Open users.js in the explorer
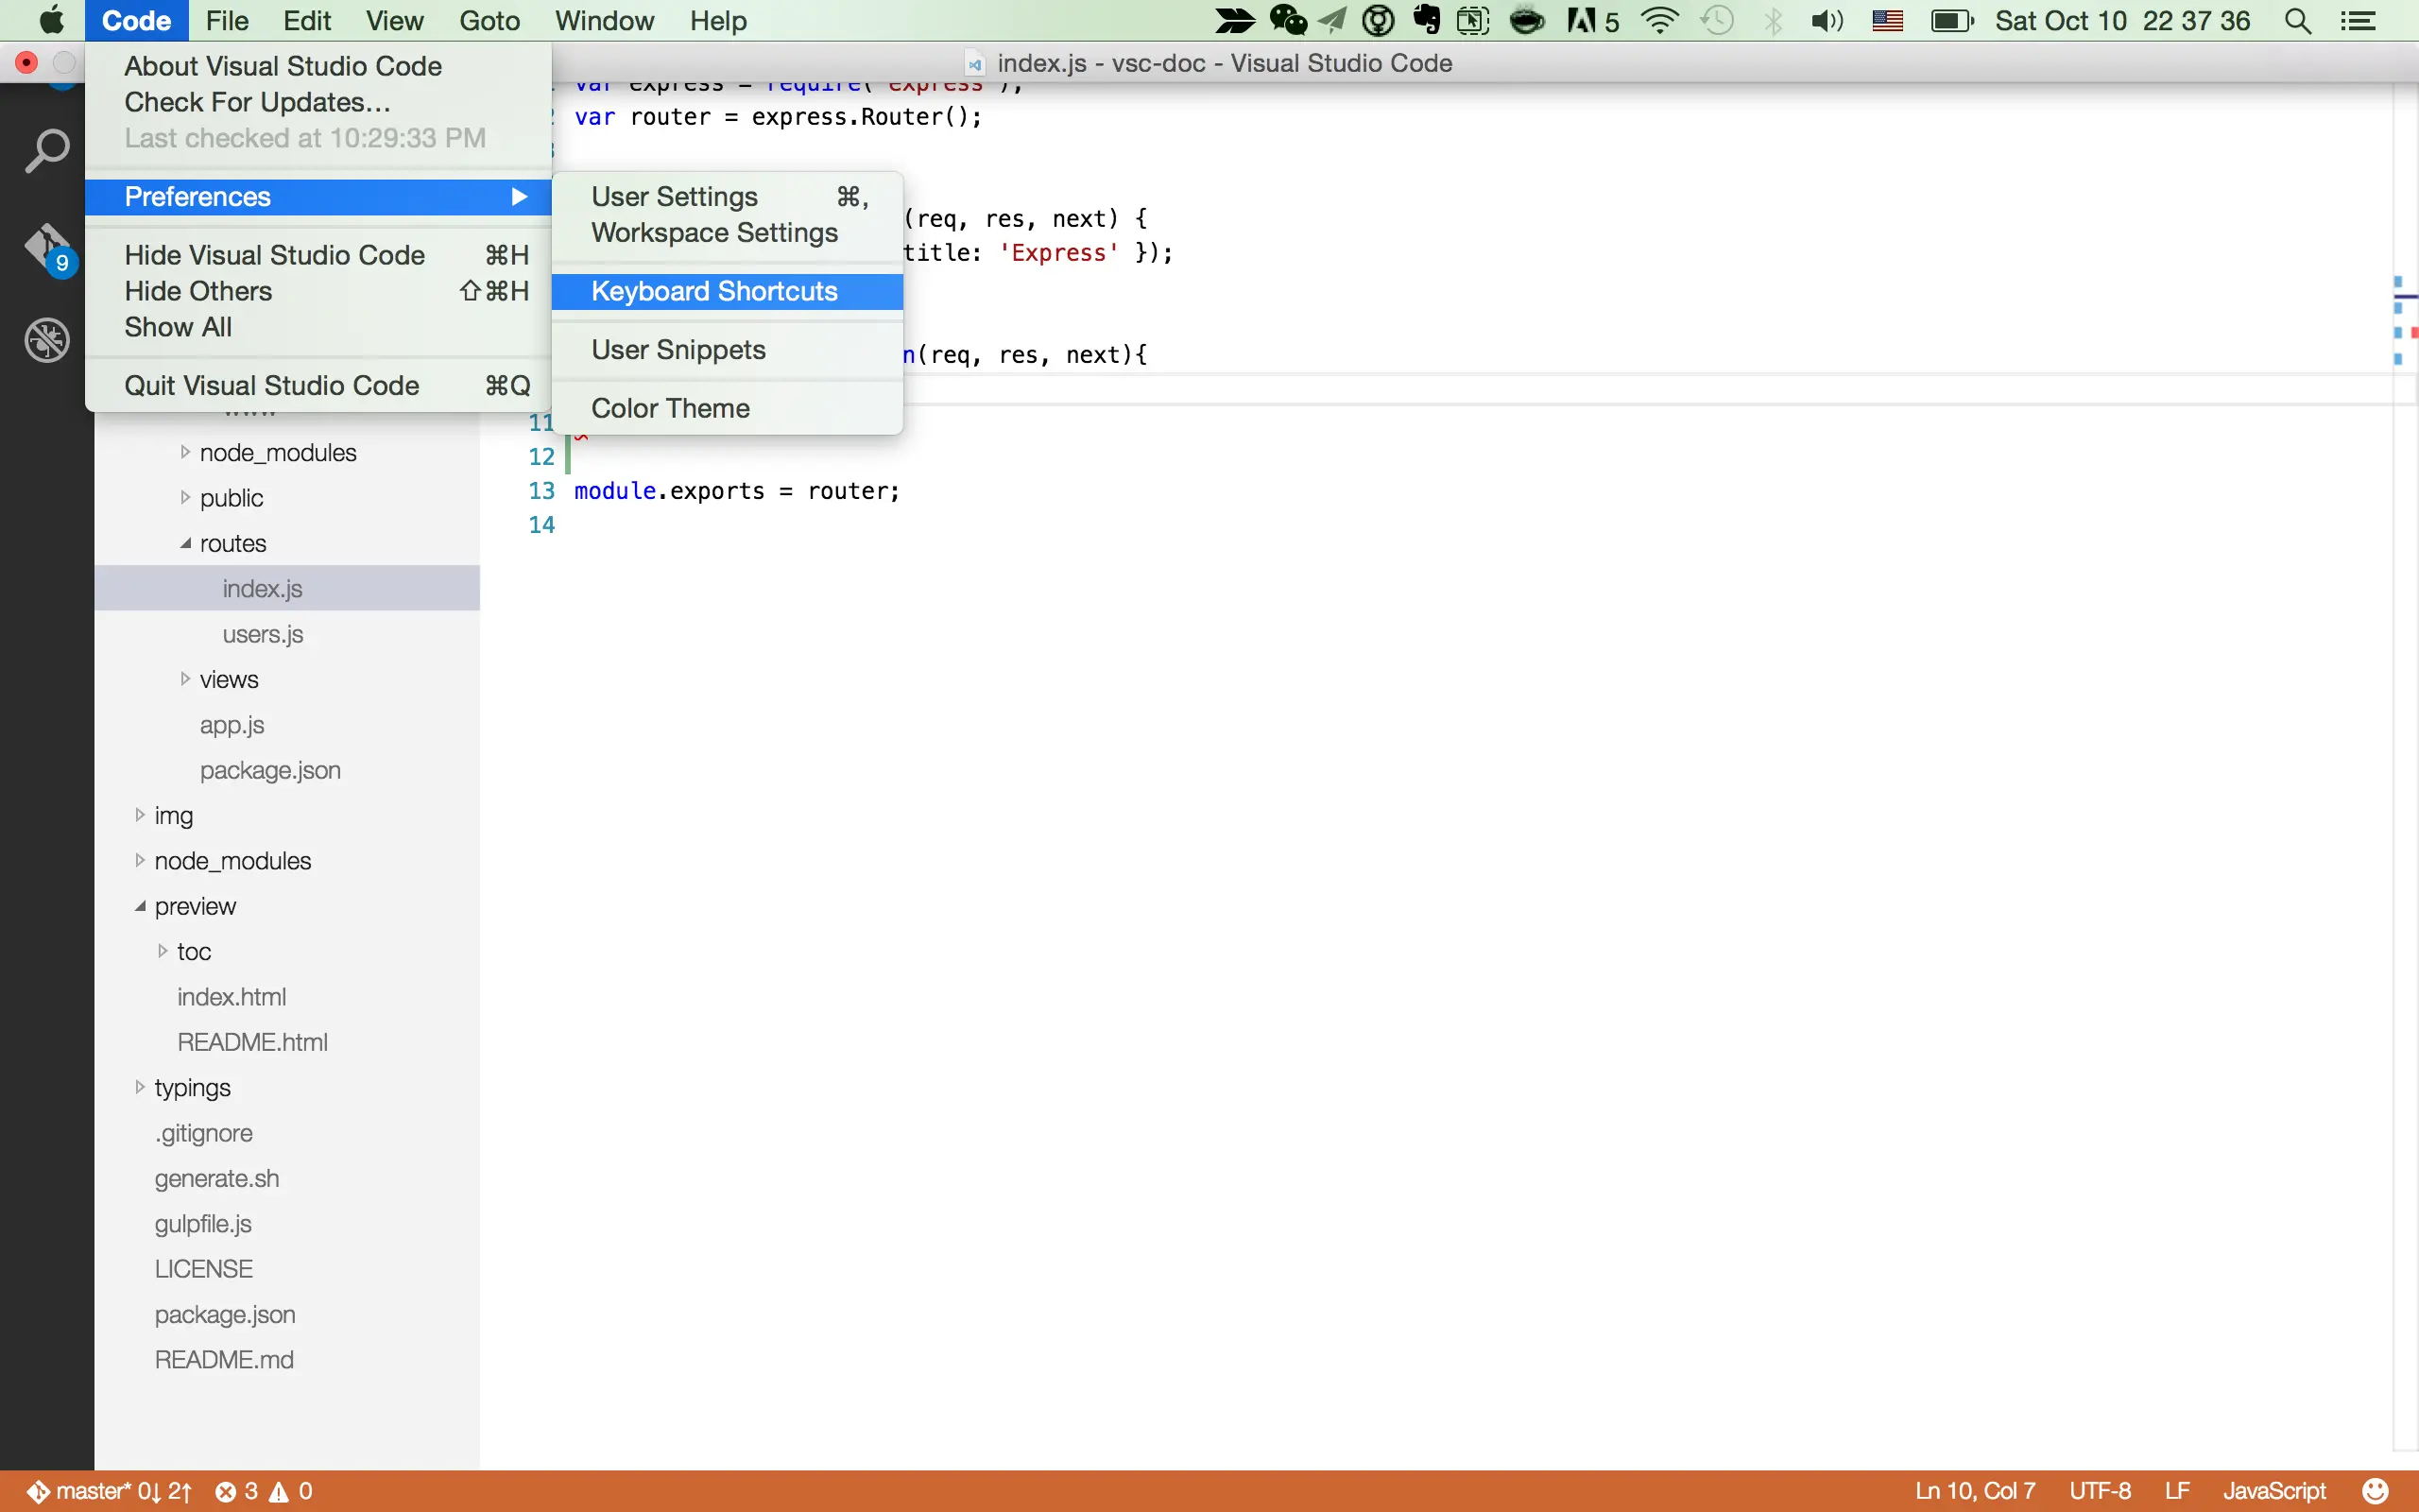Image resolution: width=2419 pixels, height=1512 pixels. point(262,634)
